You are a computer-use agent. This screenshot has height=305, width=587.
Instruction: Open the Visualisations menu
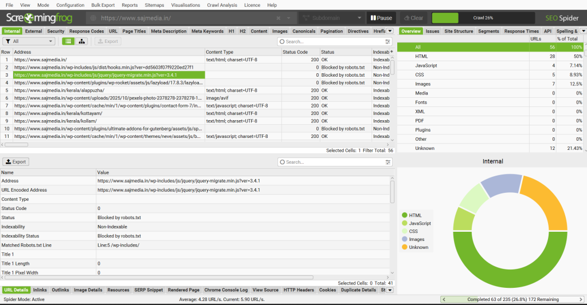(185, 5)
